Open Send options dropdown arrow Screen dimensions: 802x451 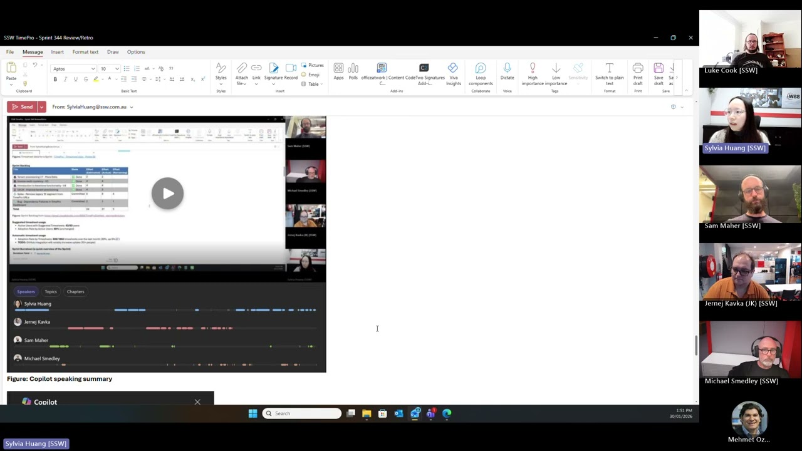click(41, 107)
